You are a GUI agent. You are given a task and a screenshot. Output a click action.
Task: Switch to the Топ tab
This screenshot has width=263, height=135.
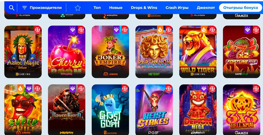(97, 8)
